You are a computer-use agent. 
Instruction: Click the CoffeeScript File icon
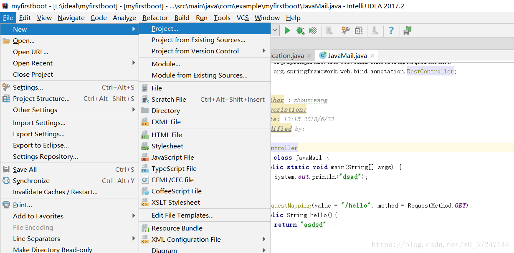pos(145,191)
